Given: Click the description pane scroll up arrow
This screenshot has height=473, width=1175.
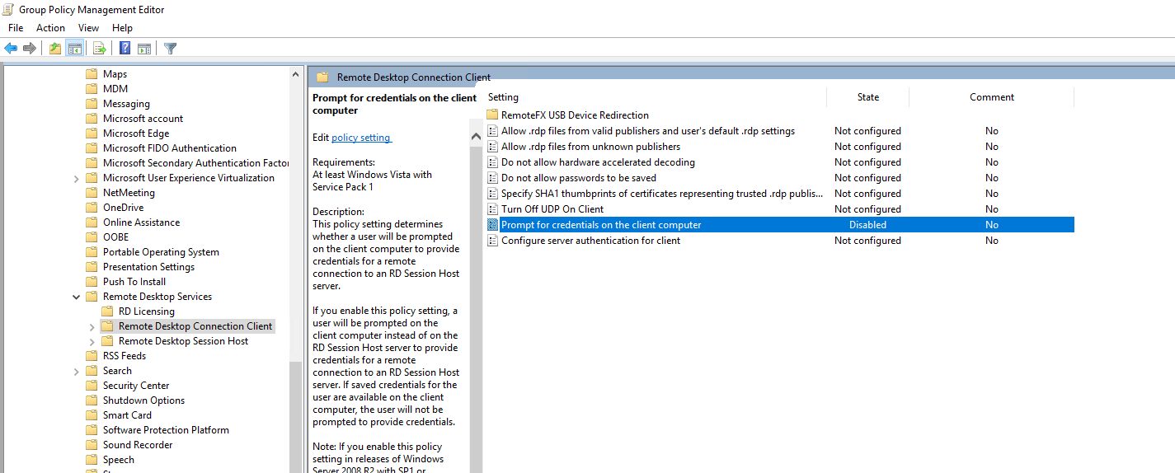Looking at the screenshot, I should coord(476,136).
